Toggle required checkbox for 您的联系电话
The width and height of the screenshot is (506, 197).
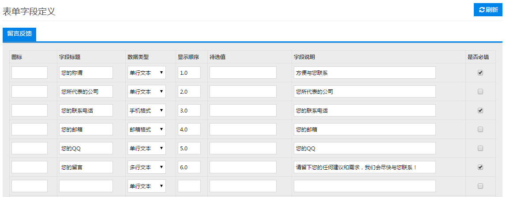(480, 110)
